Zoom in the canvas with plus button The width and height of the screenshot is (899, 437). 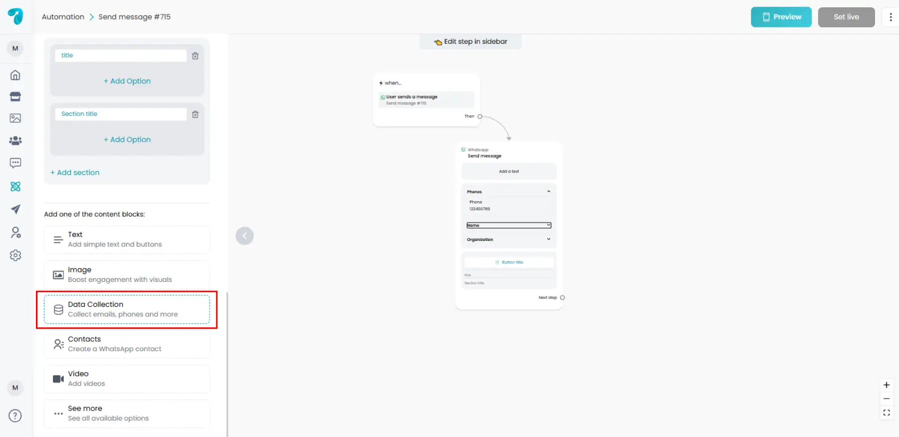(x=887, y=385)
